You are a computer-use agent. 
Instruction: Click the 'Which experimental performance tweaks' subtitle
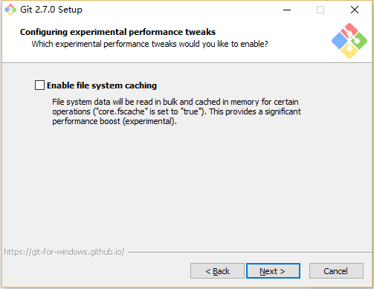(x=149, y=44)
